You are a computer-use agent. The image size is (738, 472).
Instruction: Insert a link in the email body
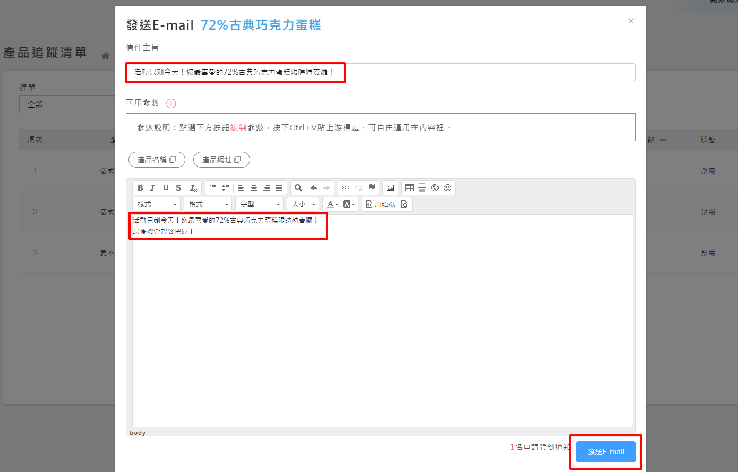346,188
